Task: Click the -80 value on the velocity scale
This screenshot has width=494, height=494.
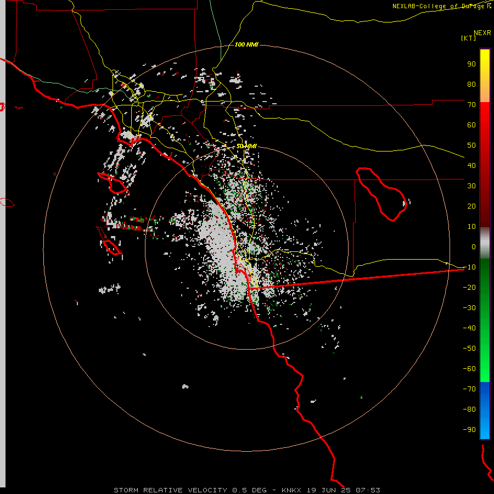Action: point(469,409)
